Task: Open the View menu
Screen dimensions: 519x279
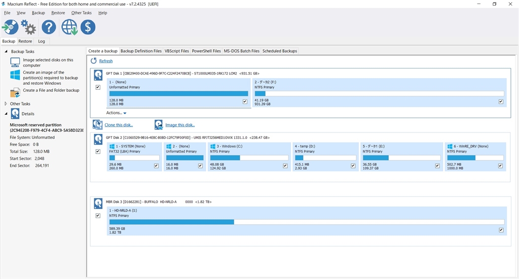Action: 21,13
